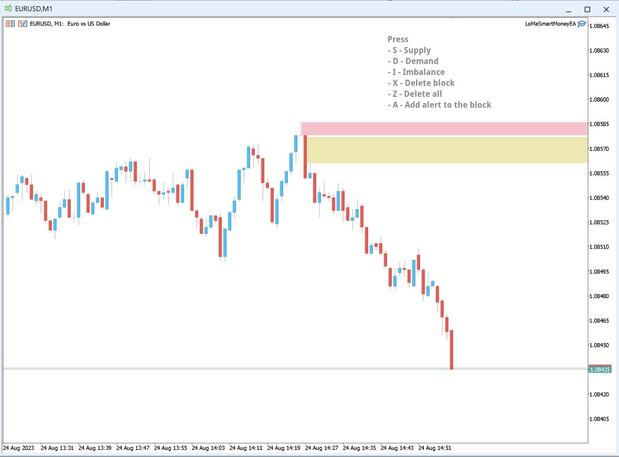Viewport: 619px width, 457px height.
Task: Click the green candlestick icon in title bar
Action: click(8, 9)
